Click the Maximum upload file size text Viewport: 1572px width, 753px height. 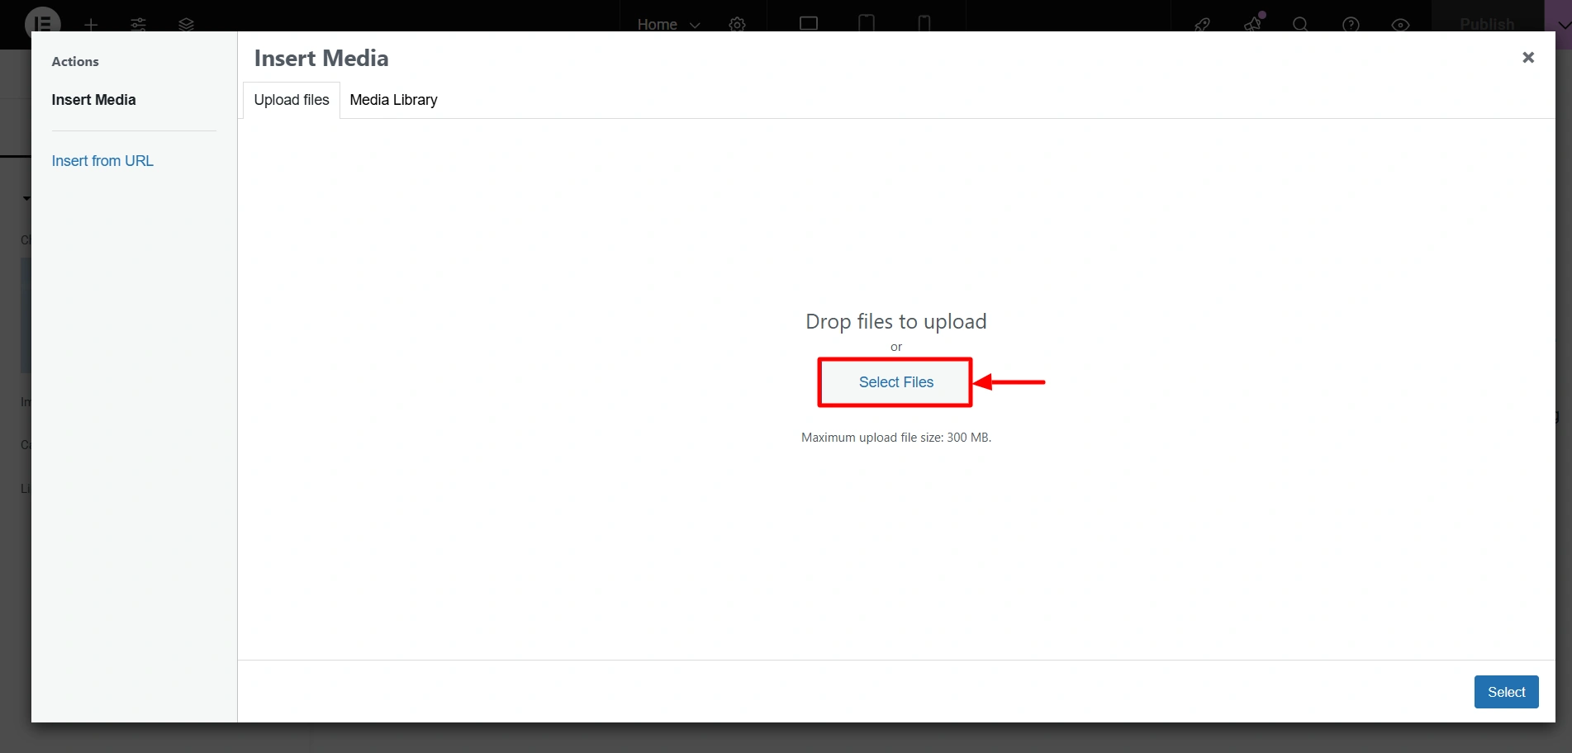click(x=895, y=438)
